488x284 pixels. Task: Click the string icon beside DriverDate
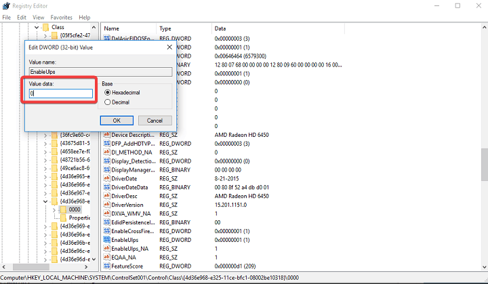[107, 179]
